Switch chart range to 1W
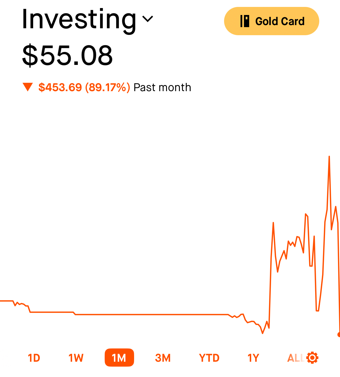The width and height of the screenshot is (340, 377). 76,358
